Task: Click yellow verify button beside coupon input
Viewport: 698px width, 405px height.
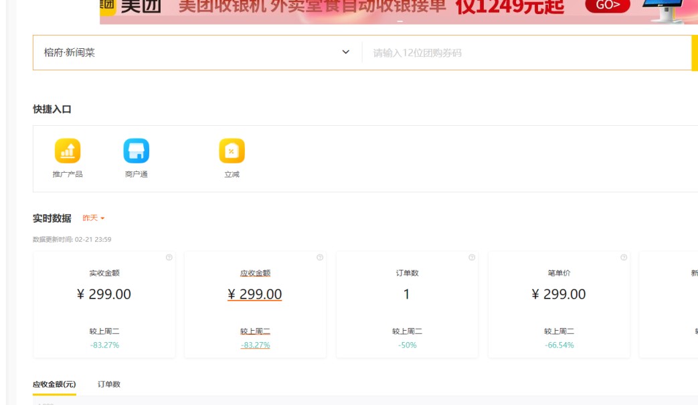Action: coord(694,53)
